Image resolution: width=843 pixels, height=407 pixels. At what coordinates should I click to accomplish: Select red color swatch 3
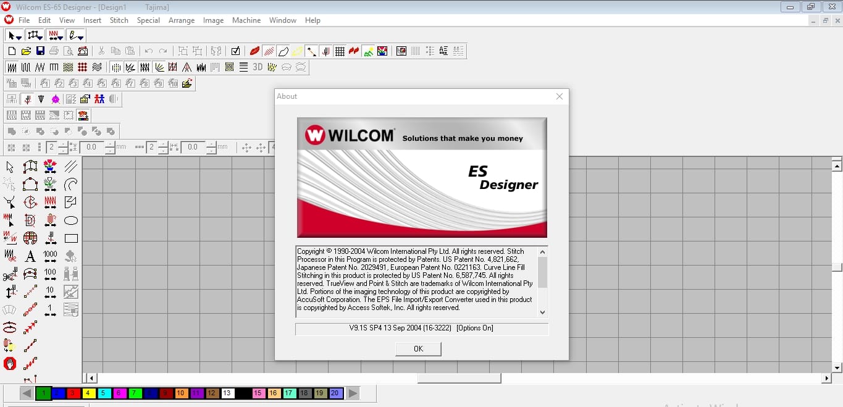point(73,393)
